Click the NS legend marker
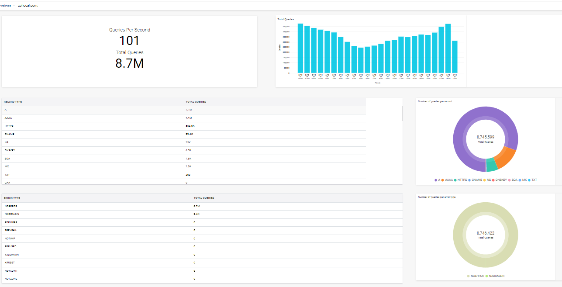The height and width of the screenshot is (287, 562). pos(485,180)
